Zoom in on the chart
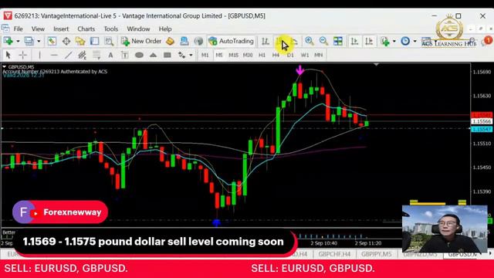Screen dimensions: 494x278 [x=310, y=41]
